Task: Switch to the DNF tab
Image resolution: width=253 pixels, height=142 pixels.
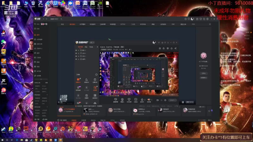Action: coord(173,24)
